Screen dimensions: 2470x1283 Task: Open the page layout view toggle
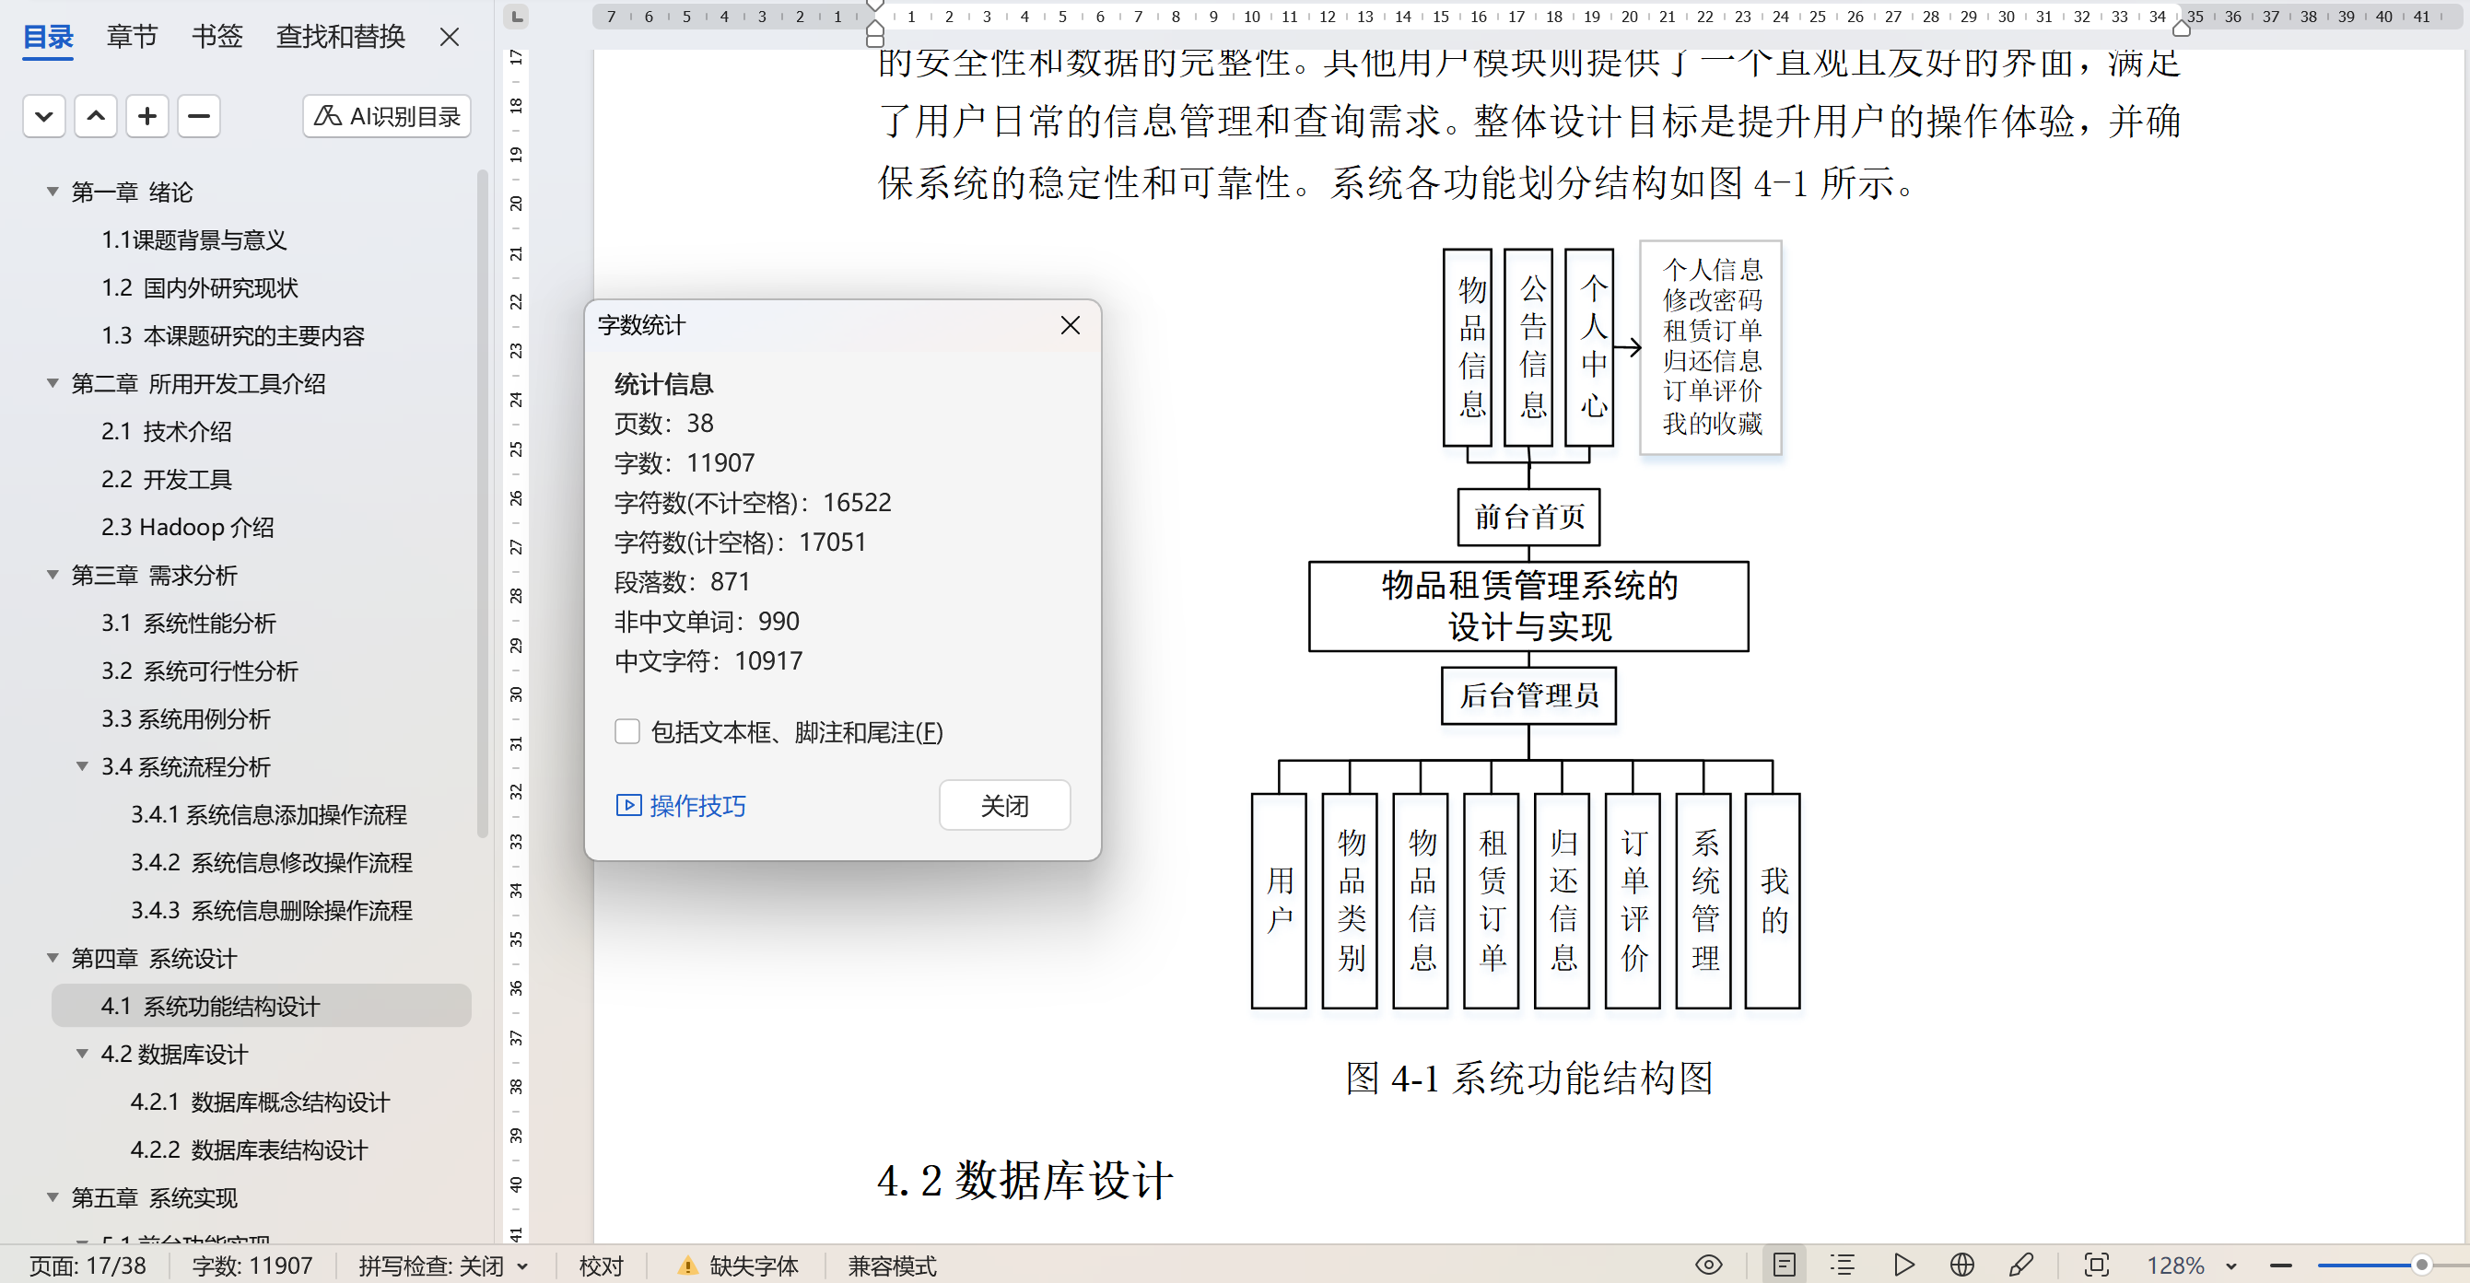tap(1784, 1265)
